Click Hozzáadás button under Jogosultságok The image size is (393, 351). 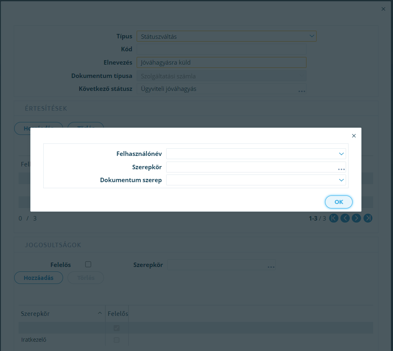point(38,277)
